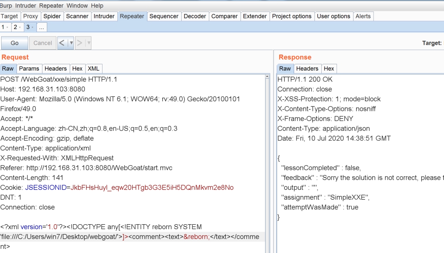The height and width of the screenshot is (253, 444).
Task: Switch Request view to Hex
Action: point(77,69)
